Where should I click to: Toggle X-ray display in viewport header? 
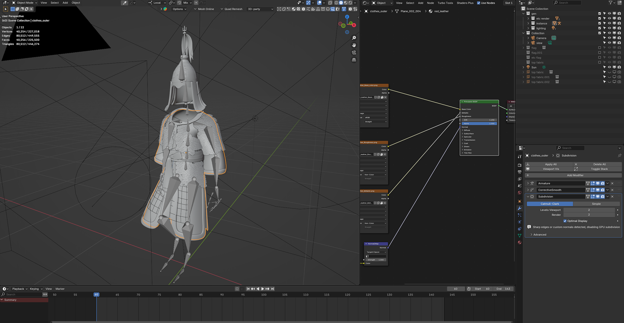click(330, 3)
